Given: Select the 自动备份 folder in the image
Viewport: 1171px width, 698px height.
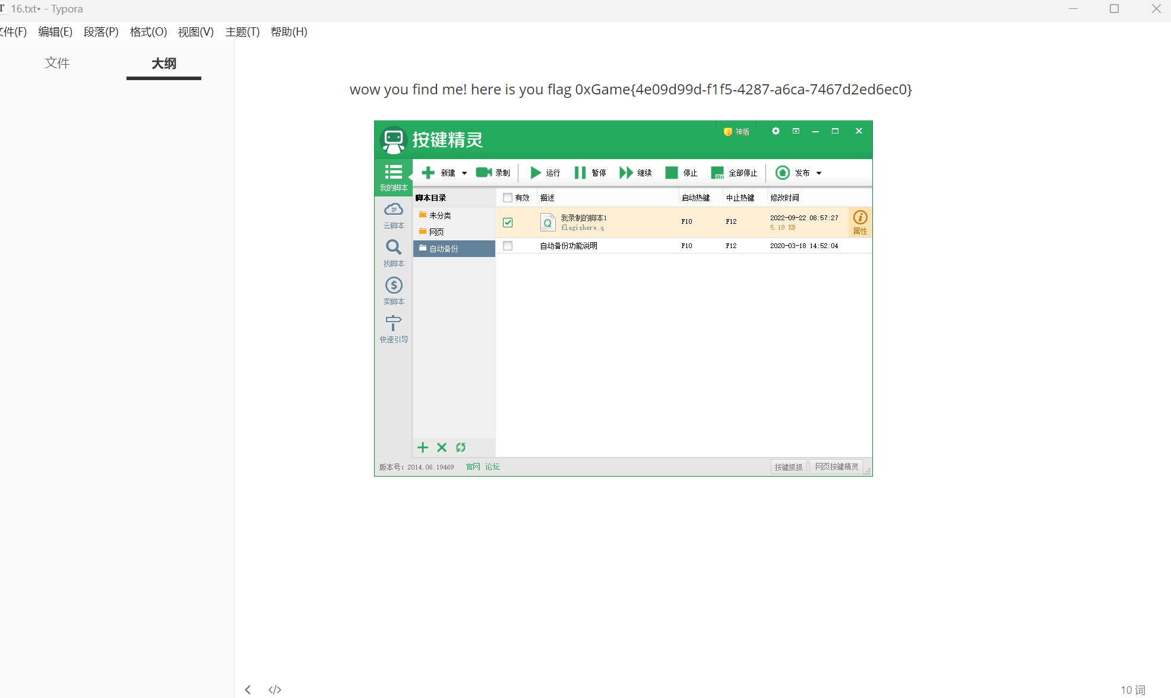Looking at the screenshot, I should tap(454, 249).
